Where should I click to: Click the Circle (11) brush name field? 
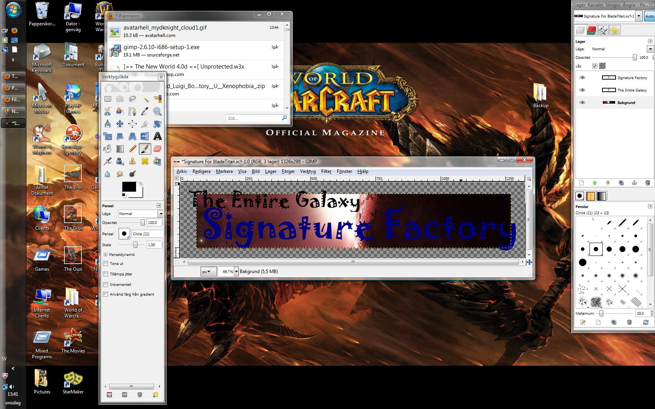[x=147, y=234]
